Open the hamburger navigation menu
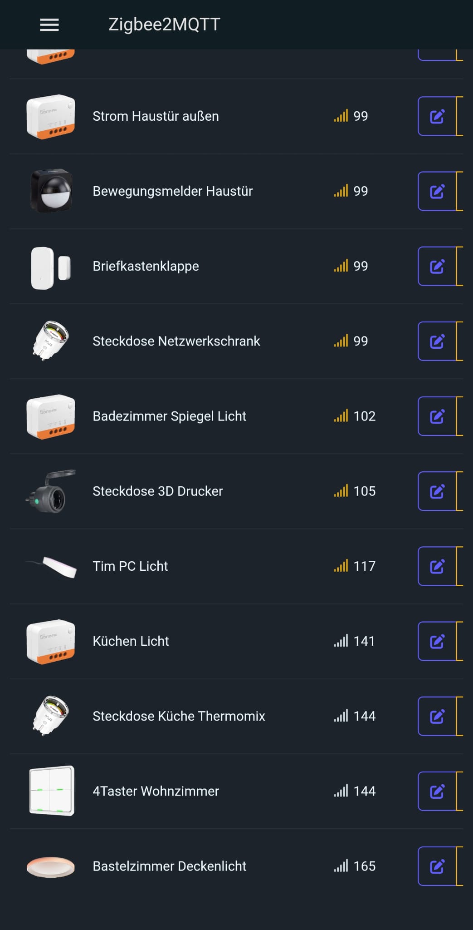Screen dimensions: 473x930 49,25
